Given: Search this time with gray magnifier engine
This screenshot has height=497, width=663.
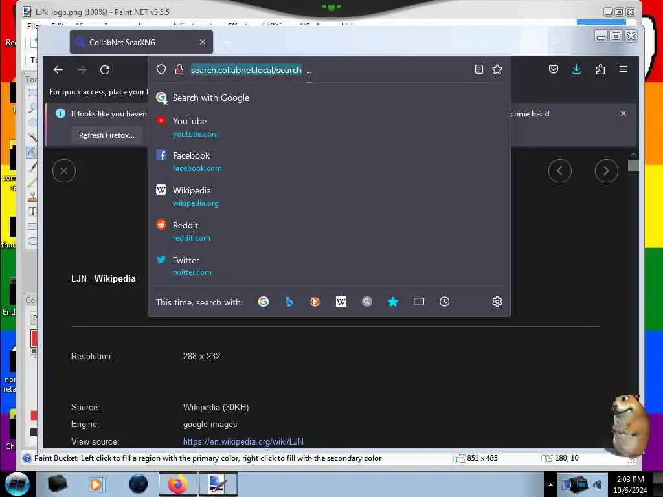Looking at the screenshot, I should pos(367,302).
